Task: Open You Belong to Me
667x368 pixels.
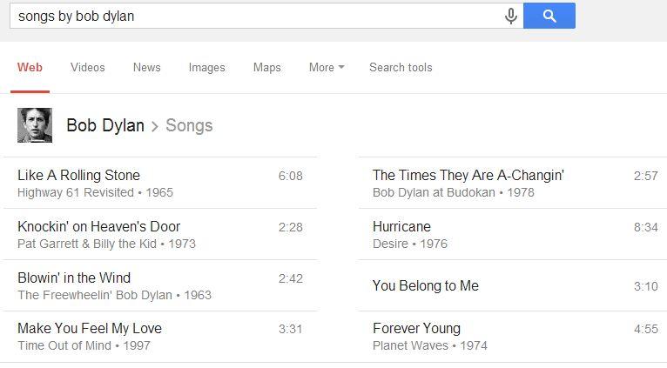Action: [425, 286]
